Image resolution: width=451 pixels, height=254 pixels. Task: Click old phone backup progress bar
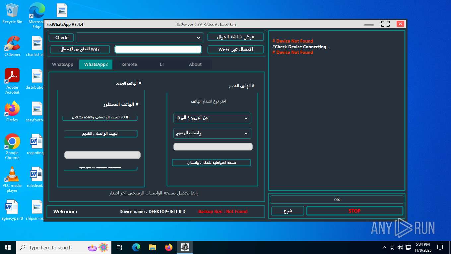pyautogui.click(x=213, y=147)
